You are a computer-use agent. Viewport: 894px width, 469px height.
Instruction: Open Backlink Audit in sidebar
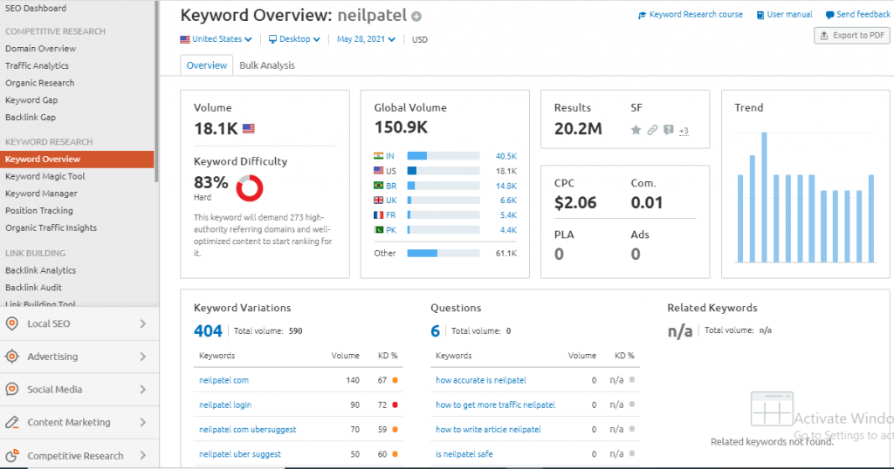click(x=34, y=288)
